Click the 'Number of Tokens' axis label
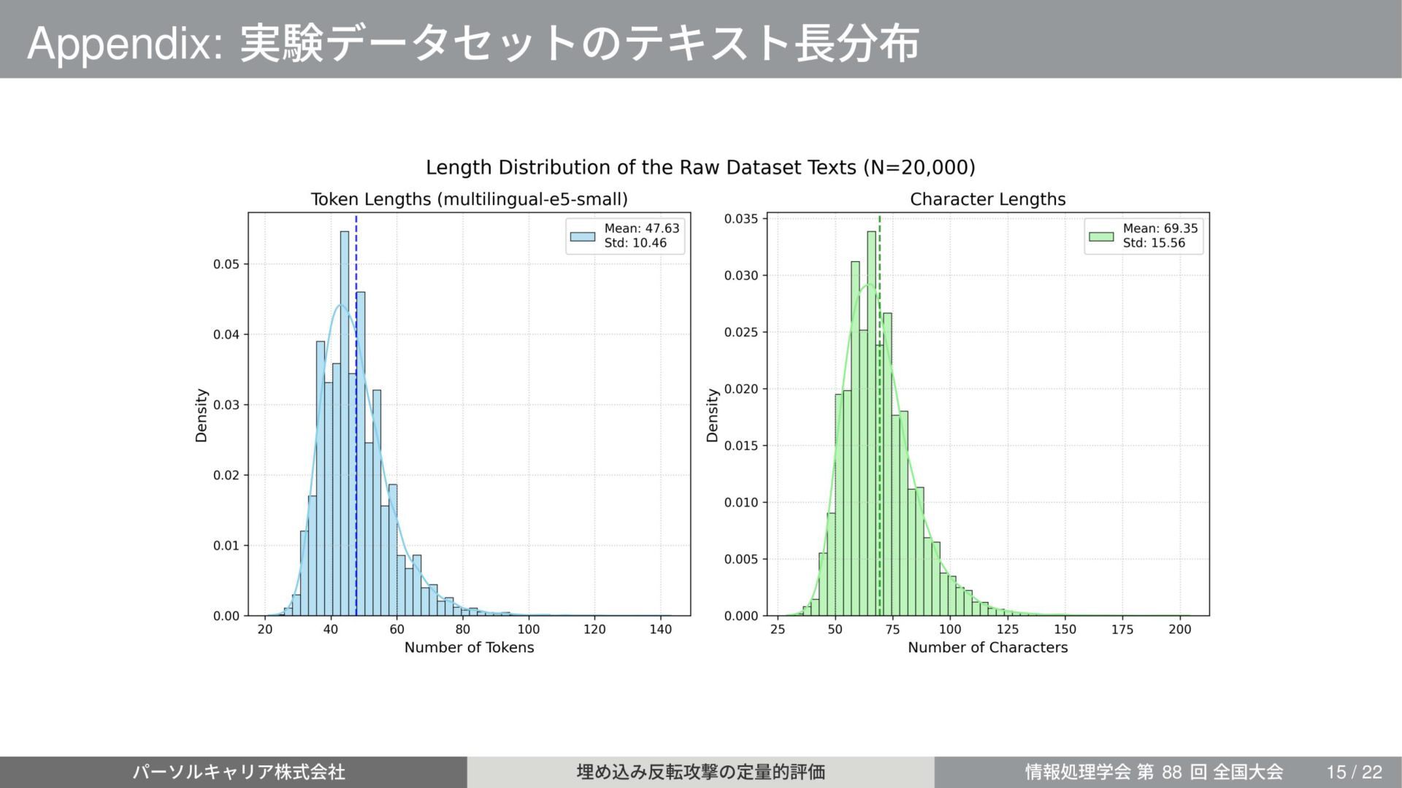 469,647
